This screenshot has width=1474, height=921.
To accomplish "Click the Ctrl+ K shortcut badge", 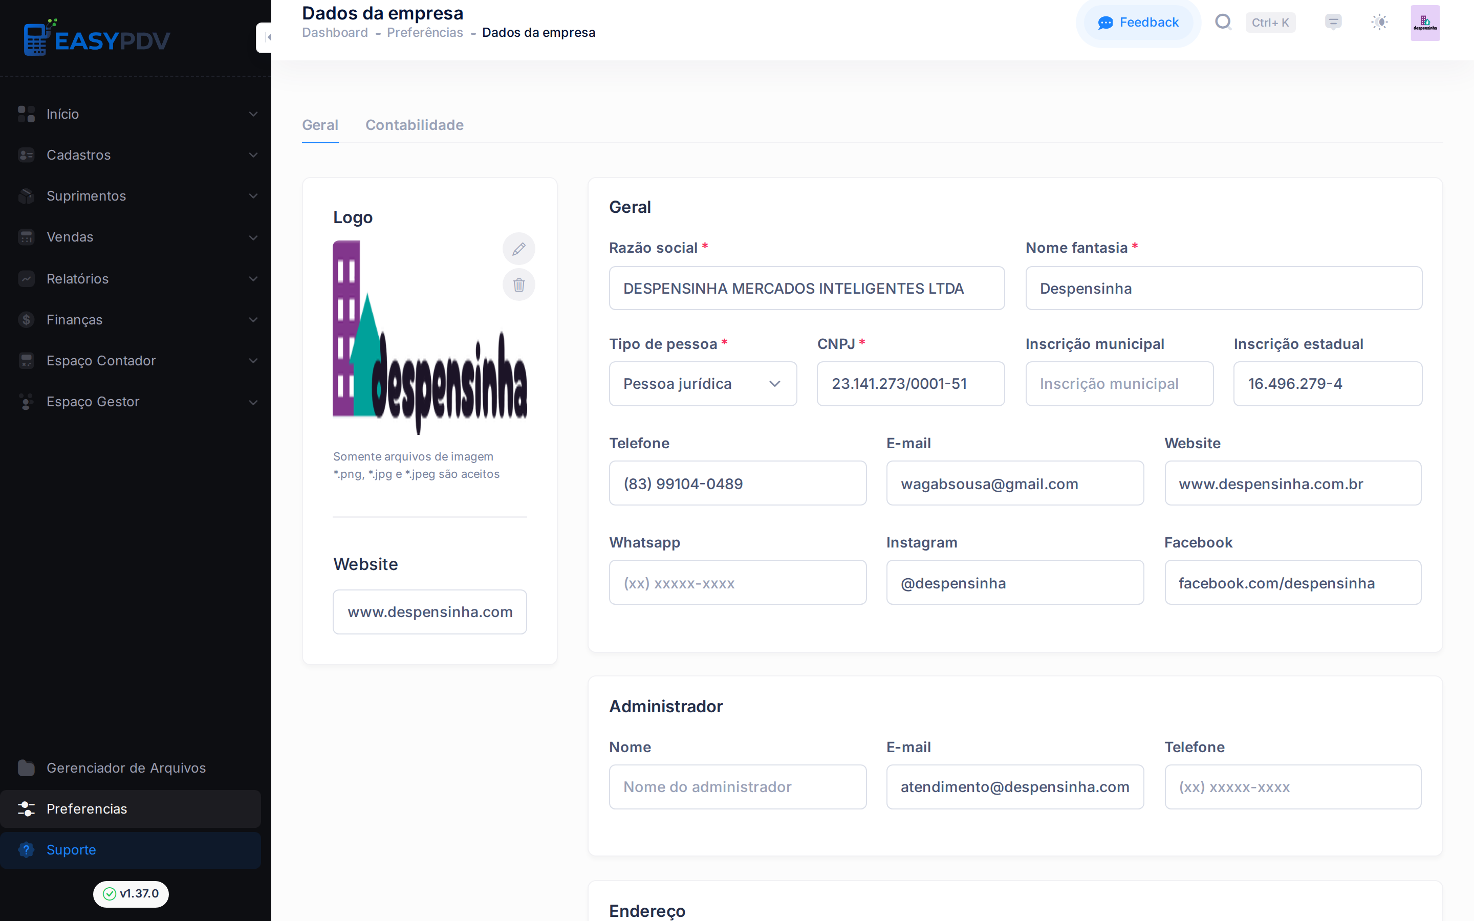I will pos(1270,23).
